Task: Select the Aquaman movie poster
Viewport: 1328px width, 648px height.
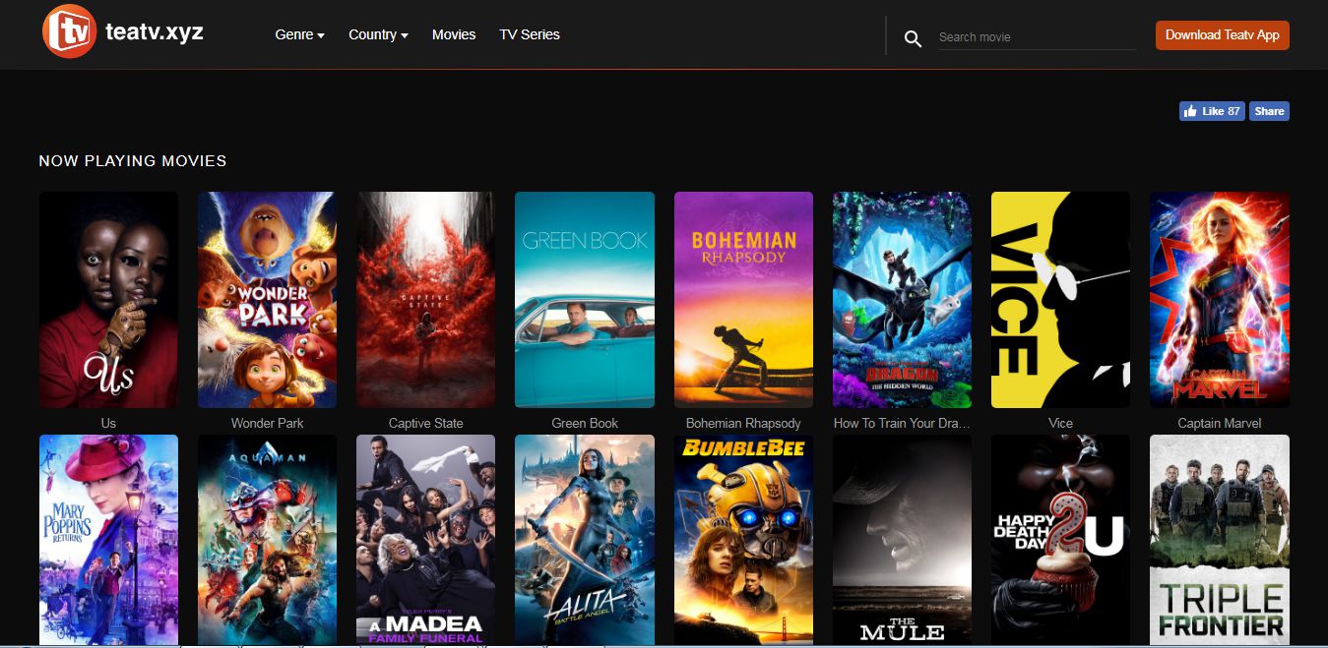Action: pyautogui.click(x=267, y=540)
